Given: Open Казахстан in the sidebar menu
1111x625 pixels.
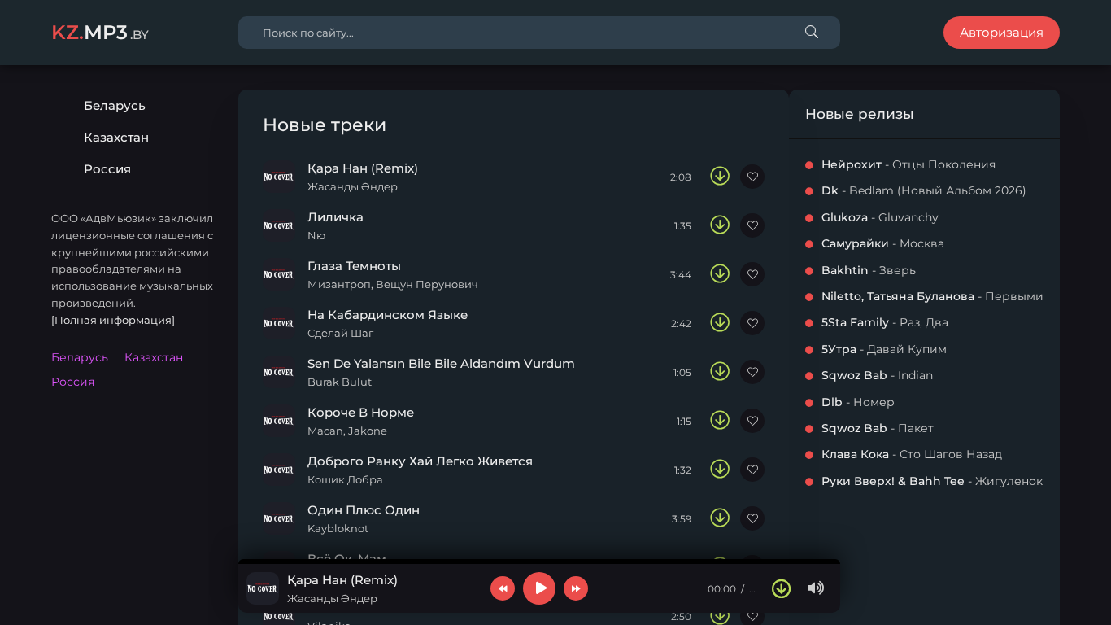Looking at the screenshot, I should pos(116,138).
